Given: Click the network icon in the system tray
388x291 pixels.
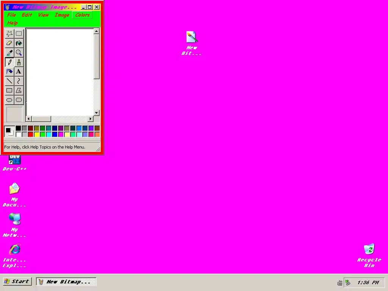Looking at the screenshot, I should click(348, 282).
